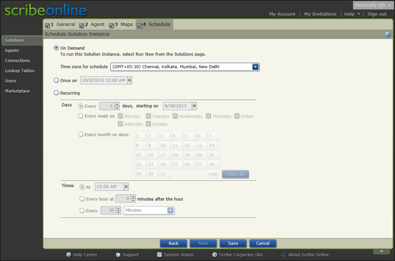
Task: Check the Wednesday checkbox
Action: 175,116
